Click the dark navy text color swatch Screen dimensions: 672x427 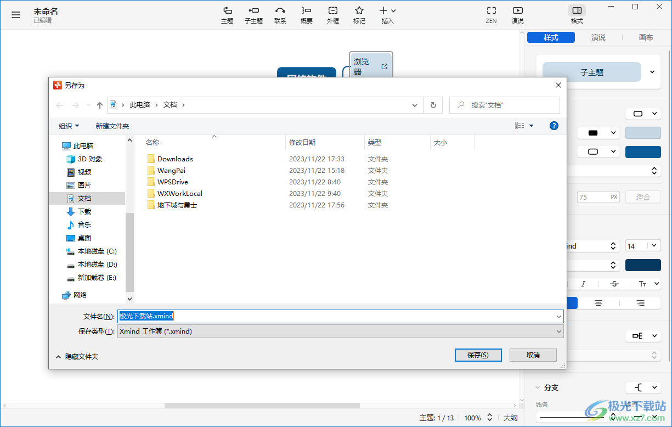click(x=643, y=265)
